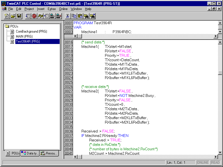Screen dimensions: 223x167
Task: Click the code pane bottom scroll left arrow
Action: click(x=75, y=157)
